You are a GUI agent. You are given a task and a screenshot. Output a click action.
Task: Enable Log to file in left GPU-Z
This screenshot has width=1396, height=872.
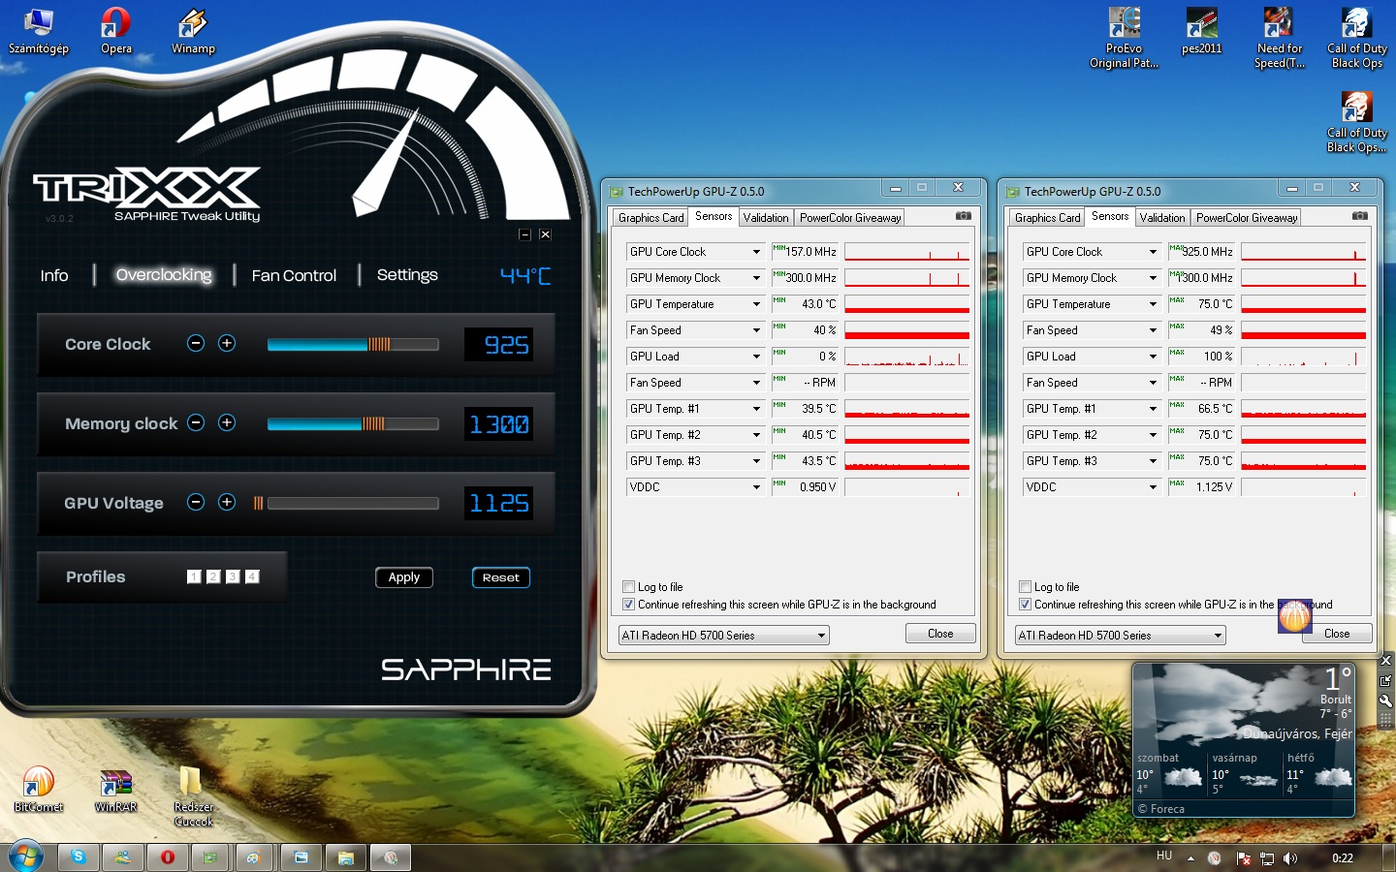[628, 587]
